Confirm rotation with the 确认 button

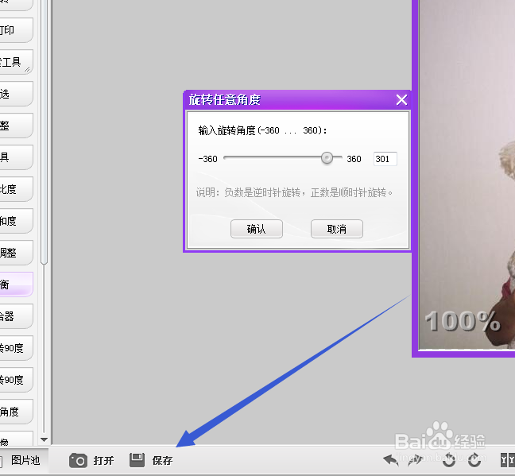[257, 229]
